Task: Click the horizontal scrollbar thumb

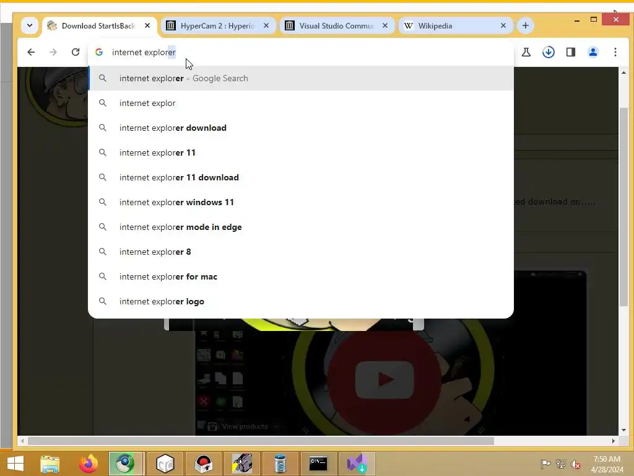Action: coord(261,441)
